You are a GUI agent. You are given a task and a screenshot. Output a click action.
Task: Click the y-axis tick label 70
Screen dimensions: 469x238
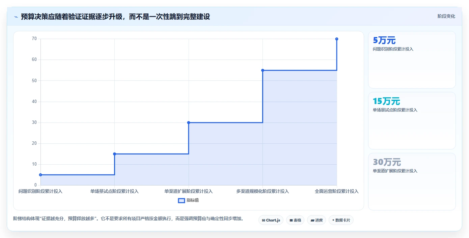pyautogui.click(x=34, y=39)
